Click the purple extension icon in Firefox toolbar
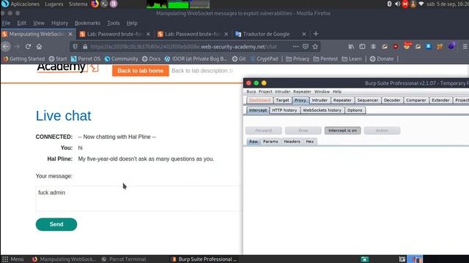Image resolution: width=469 pixels, height=263 pixels. point(451,46)
